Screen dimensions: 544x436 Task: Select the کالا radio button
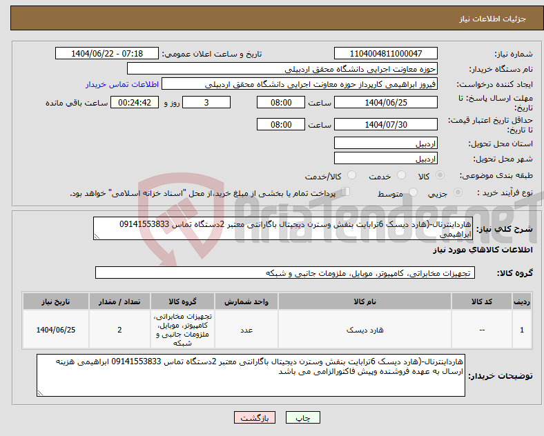[x=440, y=175]
